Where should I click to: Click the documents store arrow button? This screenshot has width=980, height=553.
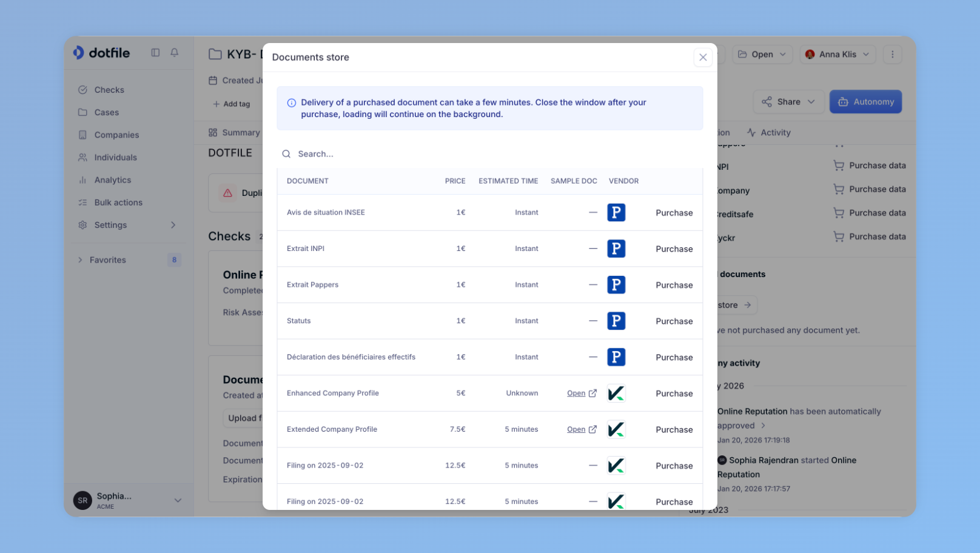click(736, 305)
